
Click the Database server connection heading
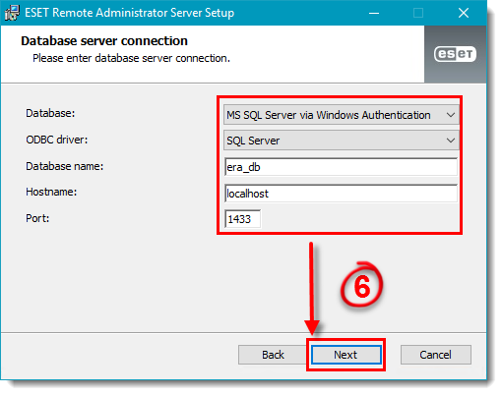(104, 41)
